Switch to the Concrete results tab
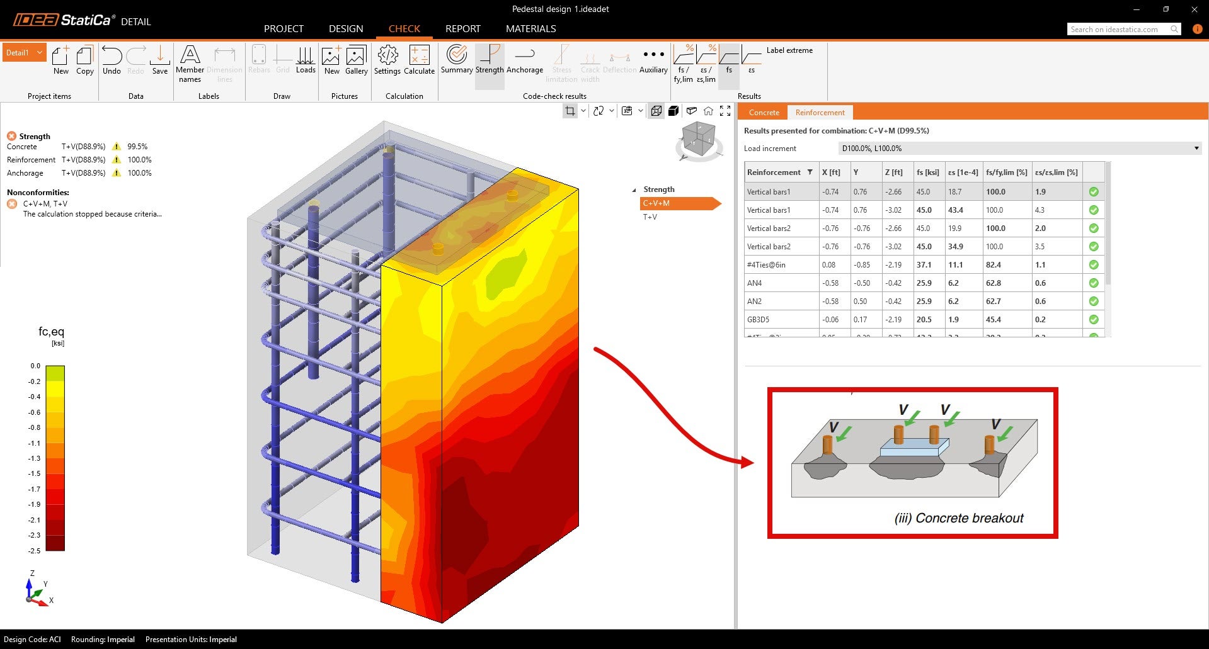This screenshot has width=1209, height=649. tap(764, 113)
